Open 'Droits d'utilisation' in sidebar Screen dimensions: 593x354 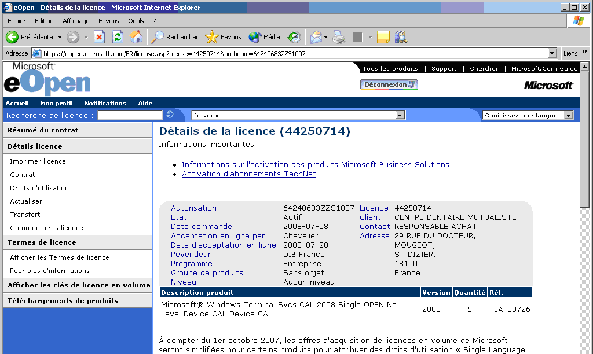click(39, 188)
